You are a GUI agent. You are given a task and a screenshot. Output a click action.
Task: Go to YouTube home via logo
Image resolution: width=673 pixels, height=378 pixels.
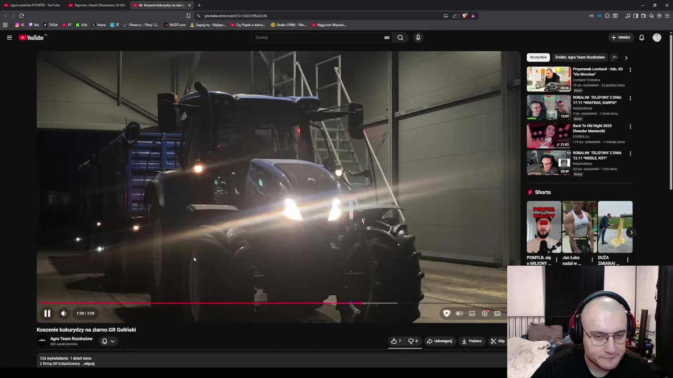pyautogui.click(x=32, y=37)
